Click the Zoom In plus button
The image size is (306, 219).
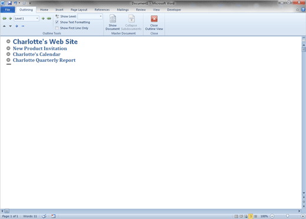303,216
